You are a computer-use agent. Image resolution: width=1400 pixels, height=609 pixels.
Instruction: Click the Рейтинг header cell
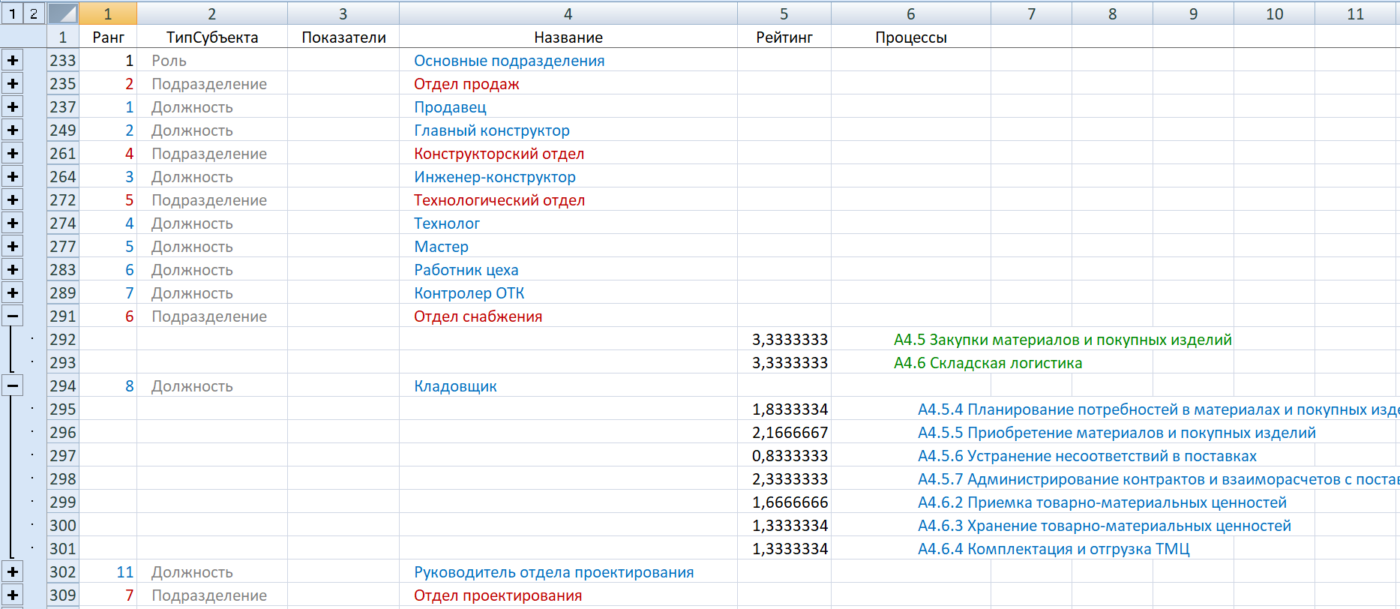pos(784,37)
